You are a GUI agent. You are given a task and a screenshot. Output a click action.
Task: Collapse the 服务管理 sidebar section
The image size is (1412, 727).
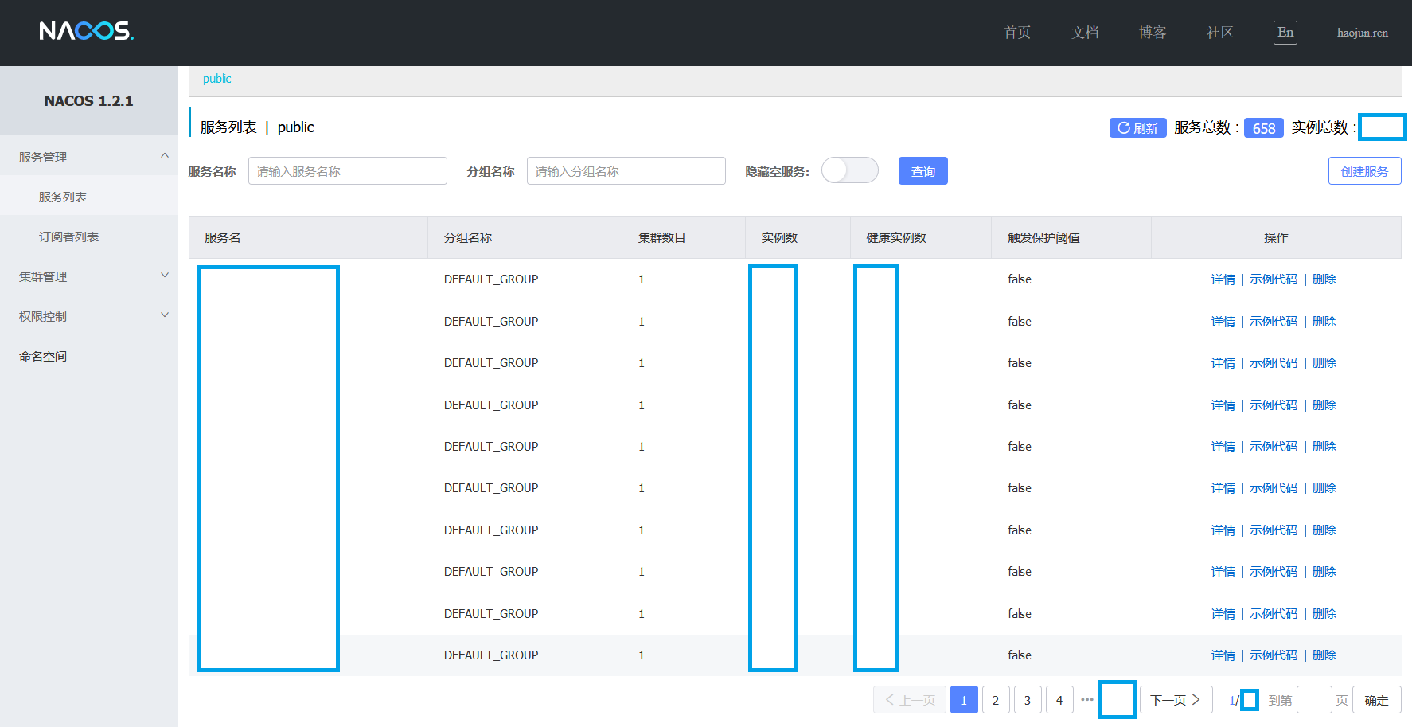(x=89, y=157)
